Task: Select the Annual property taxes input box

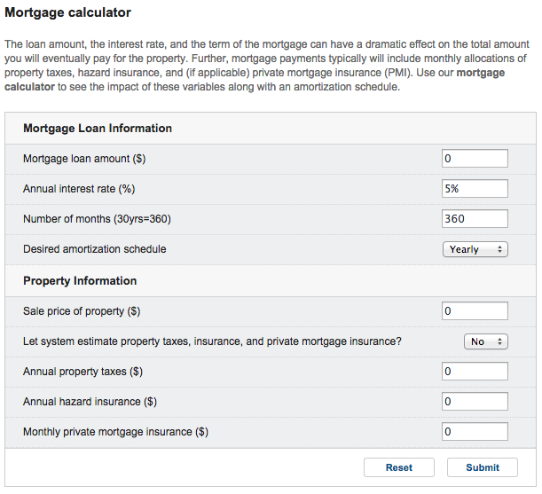Action: [475, 372]
